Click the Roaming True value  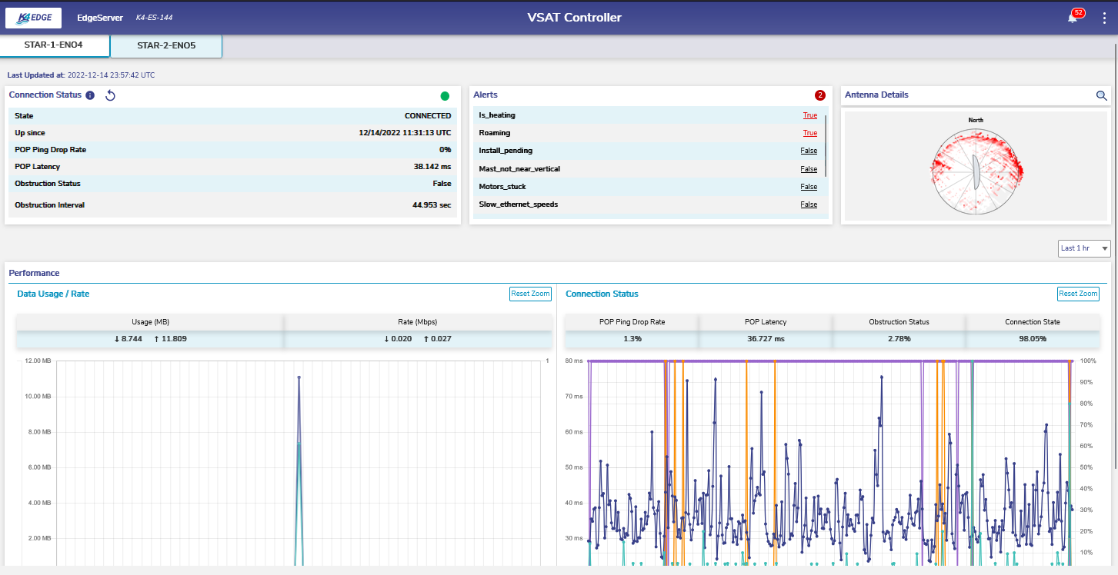(x=809, y=133)
